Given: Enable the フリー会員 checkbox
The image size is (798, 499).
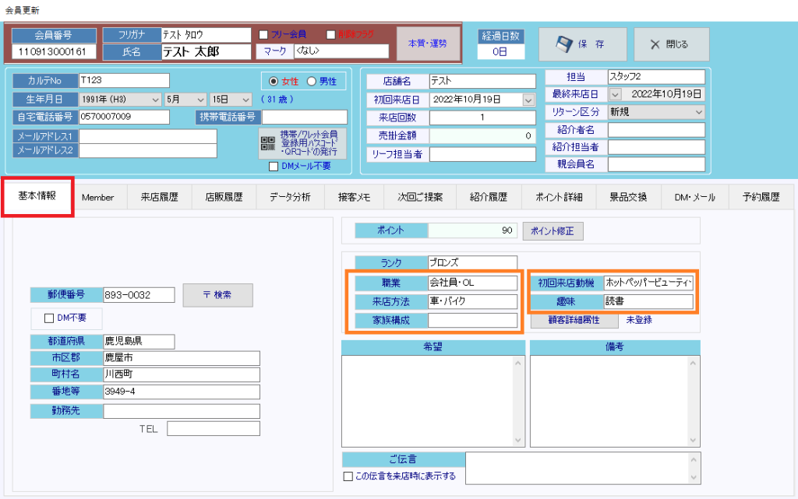Looking at the screenshot, I should [263, 34].
